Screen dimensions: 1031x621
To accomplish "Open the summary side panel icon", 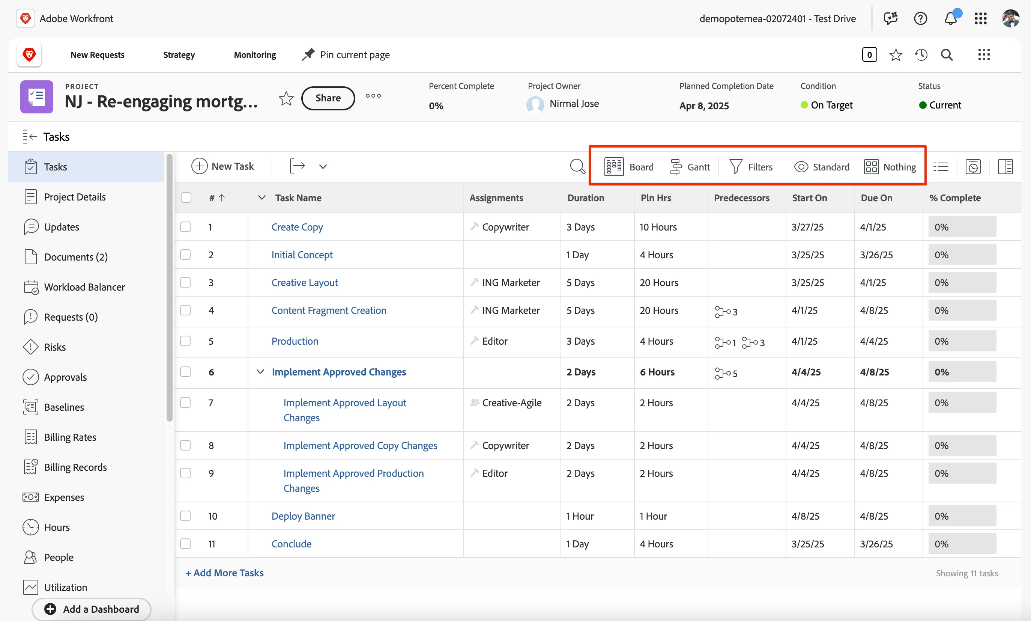I will pos(1005,167).
